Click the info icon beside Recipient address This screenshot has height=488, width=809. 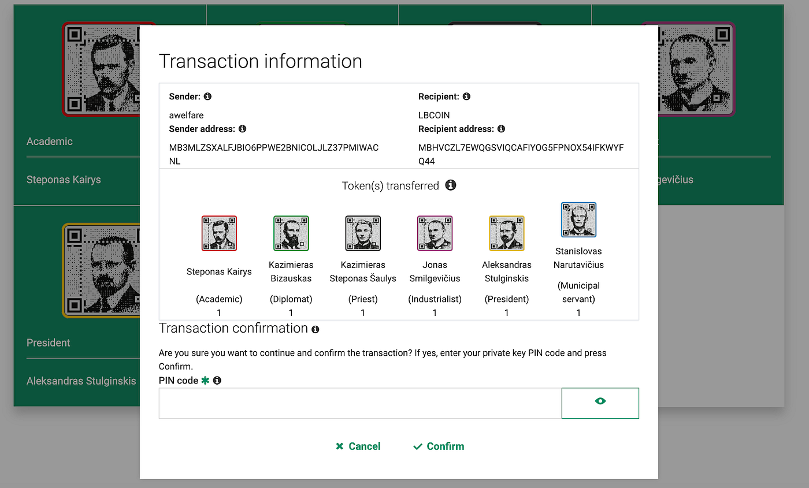coord(501,129)
